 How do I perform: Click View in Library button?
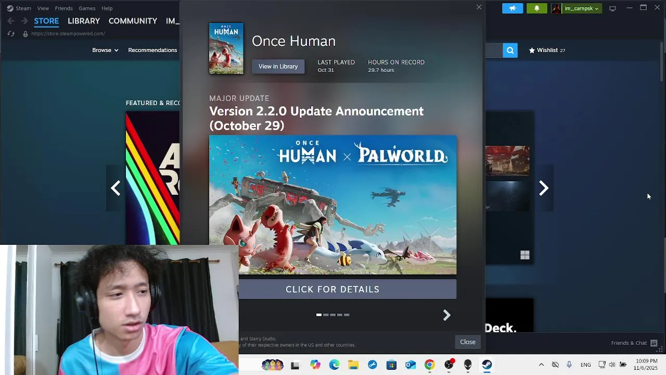[x=278, y=66]
